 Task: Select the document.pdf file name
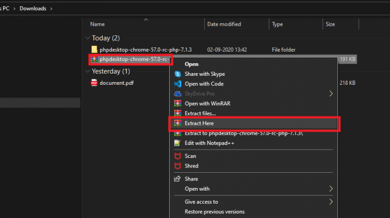[116, 83]
